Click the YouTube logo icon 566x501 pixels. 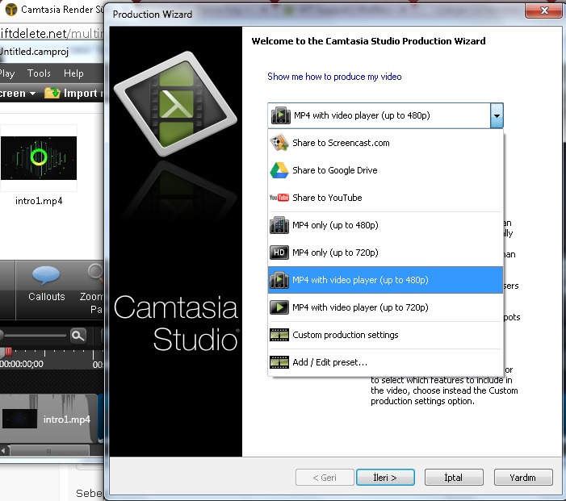[x=279, y=198]
